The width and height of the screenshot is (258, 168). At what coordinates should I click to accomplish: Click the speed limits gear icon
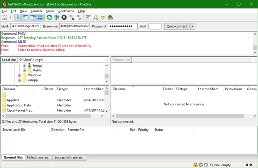click(201, 165)
